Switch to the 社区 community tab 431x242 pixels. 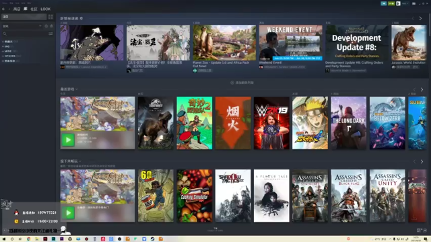34,9
